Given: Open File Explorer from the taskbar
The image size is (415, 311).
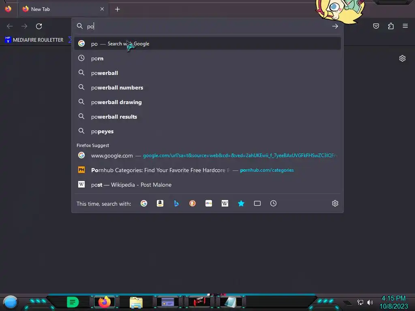Looking at the screenshot, I should click(136, 302).
